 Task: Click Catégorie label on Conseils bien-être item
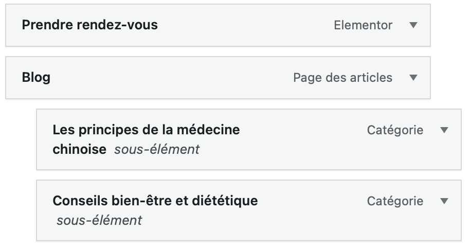[x=395, y=201]
